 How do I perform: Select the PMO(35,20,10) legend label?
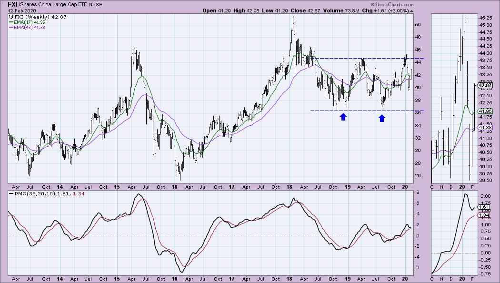click(35, 193)
